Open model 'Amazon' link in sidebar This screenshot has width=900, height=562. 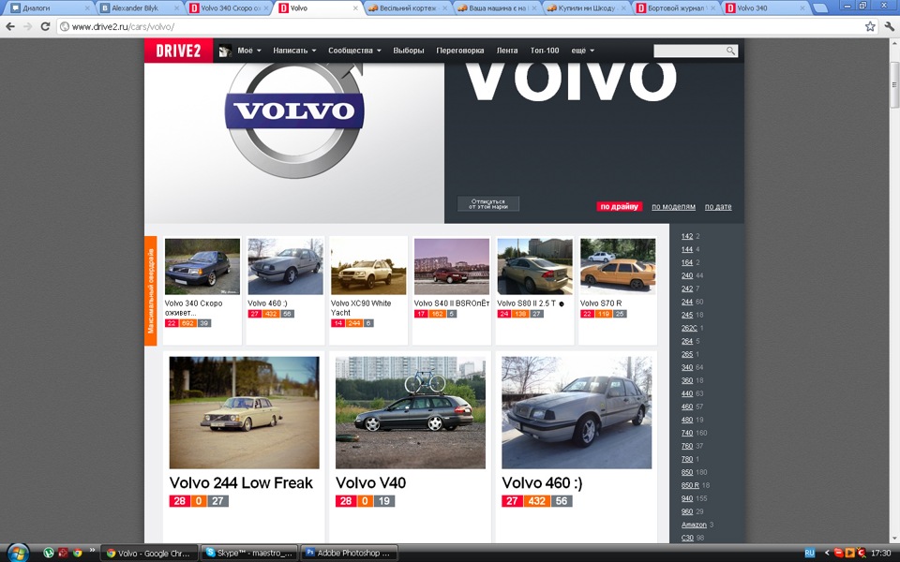694,525
